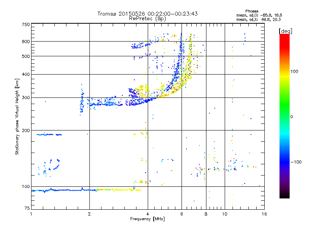Click the '200' height axis tick label
The height and width of the screenshot is (233, 311).
pos(26,130)
